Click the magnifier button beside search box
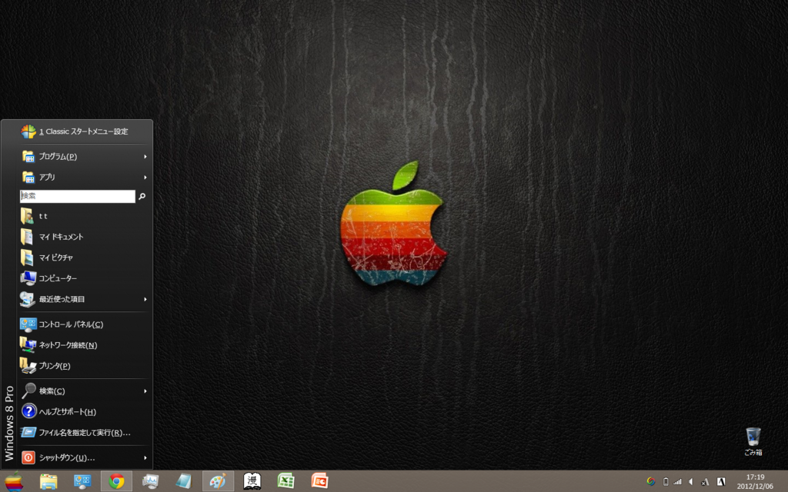 (142, 196)
